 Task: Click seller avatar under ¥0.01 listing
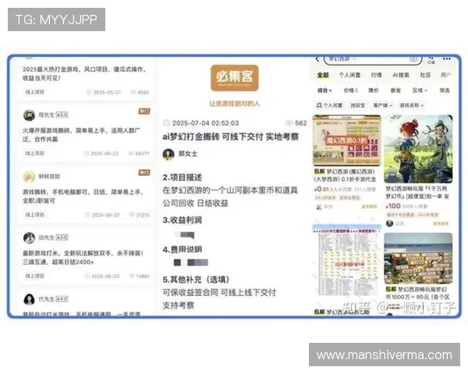tap(319, 206)
